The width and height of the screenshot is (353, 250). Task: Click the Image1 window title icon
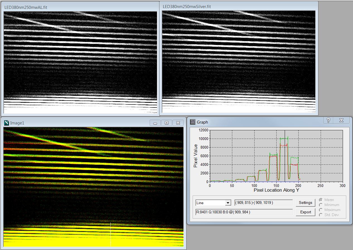point(6,123)
